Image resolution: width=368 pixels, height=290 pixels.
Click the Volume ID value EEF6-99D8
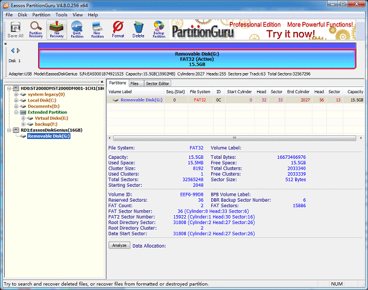(x=191, y=195)
